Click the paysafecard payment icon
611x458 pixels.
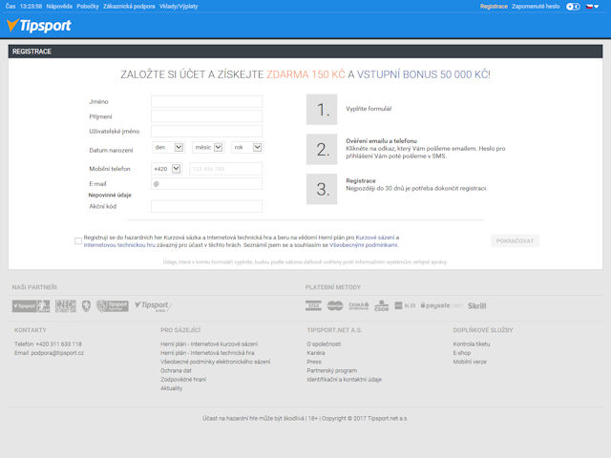(x=441, y=305)
